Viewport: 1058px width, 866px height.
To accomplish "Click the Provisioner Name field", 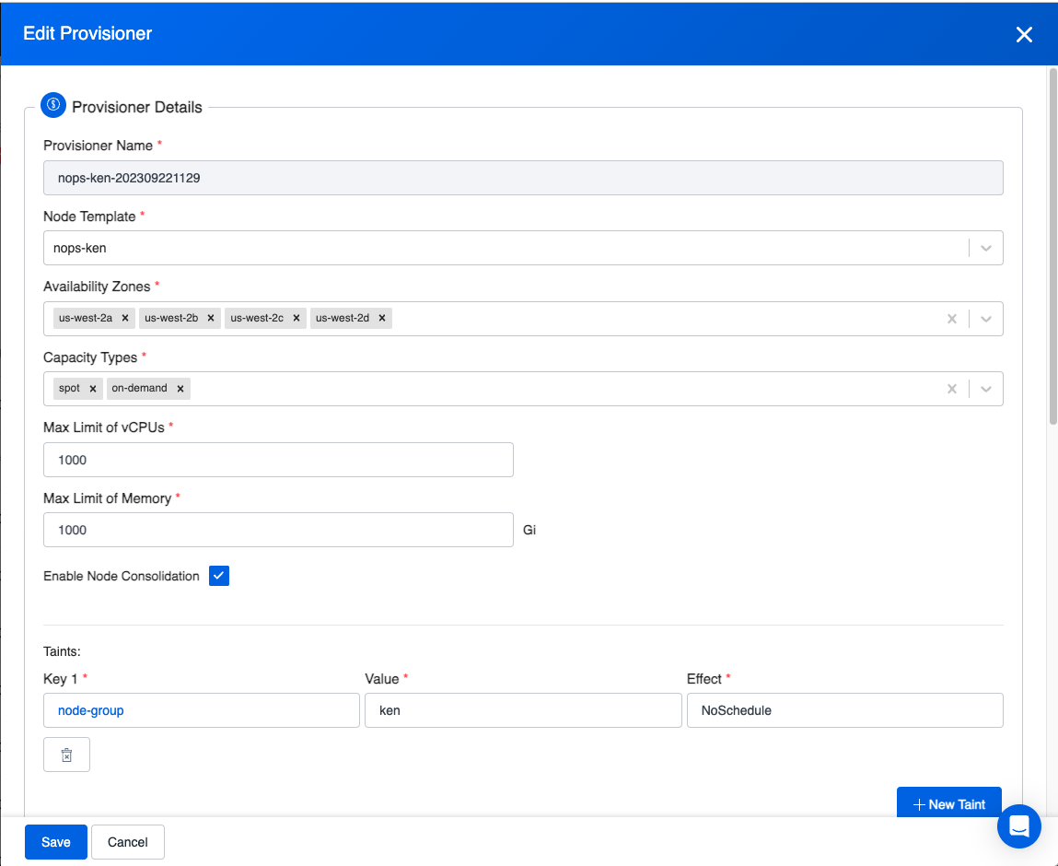I will coord(523,178).
